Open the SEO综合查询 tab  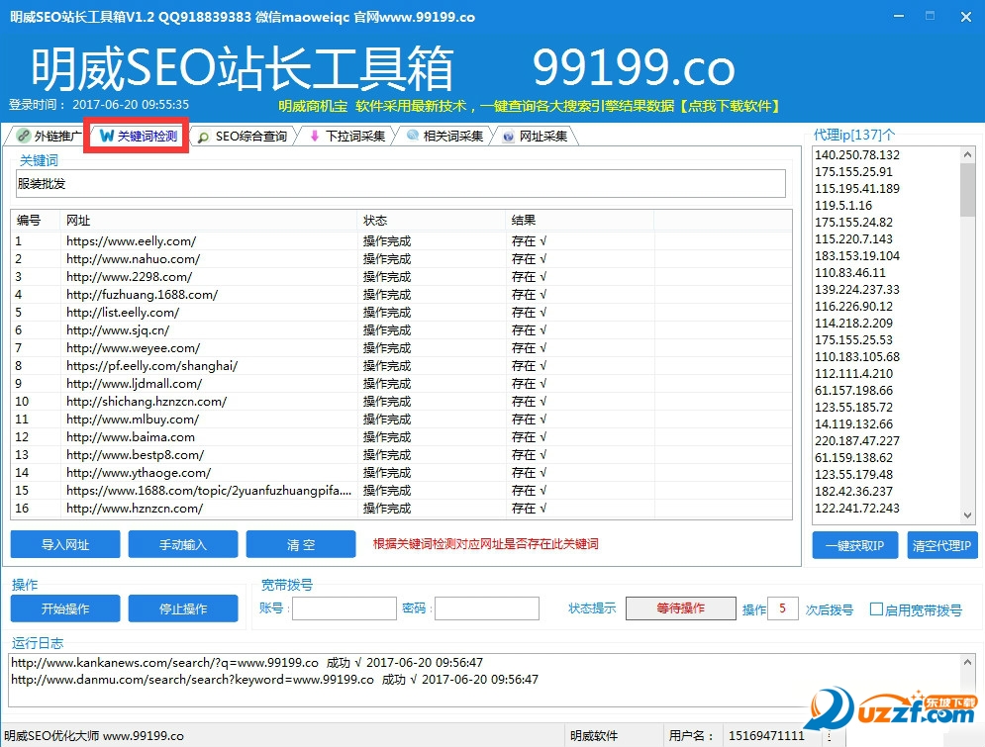click(x=243, y=137)
